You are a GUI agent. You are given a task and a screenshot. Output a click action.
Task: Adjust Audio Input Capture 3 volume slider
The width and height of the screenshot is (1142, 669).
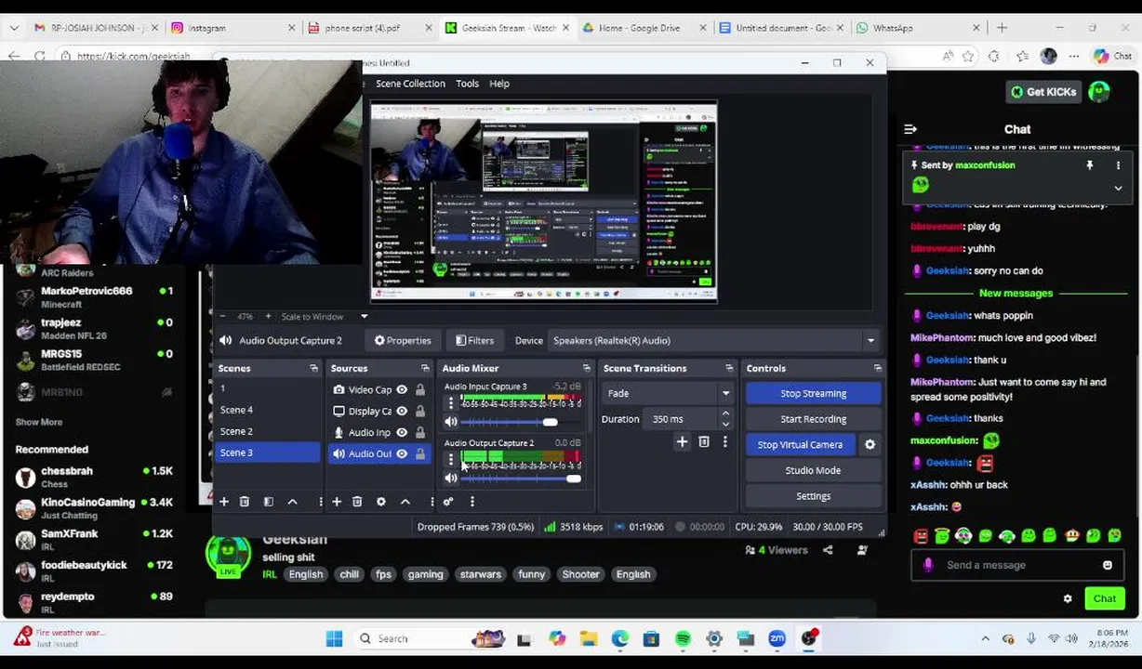(551, 423)
